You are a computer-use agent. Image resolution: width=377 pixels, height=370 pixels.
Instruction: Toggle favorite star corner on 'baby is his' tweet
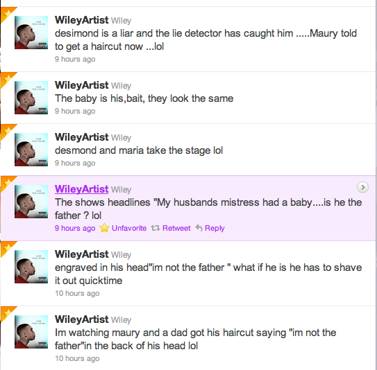coord(7,79)
